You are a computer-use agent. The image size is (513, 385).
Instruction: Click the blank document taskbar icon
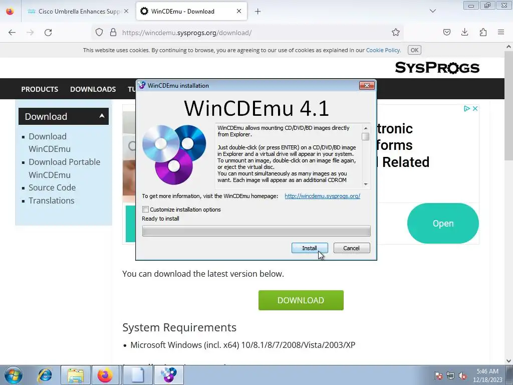137,375
